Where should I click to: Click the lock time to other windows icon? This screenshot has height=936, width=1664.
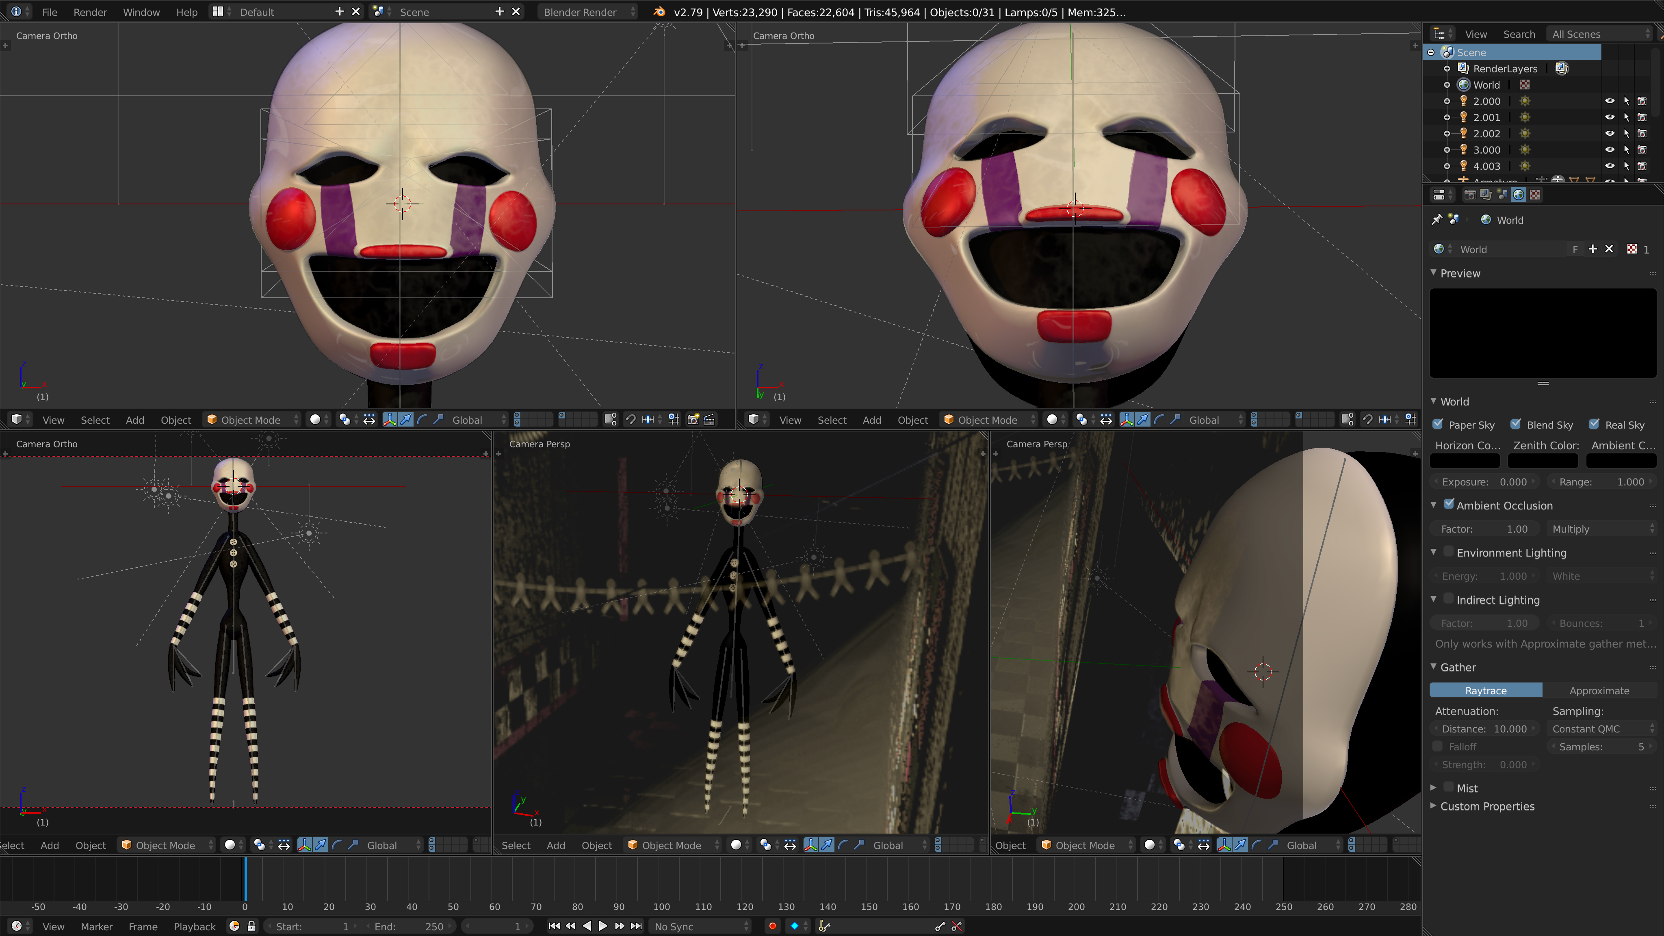[x=251, y=926]
